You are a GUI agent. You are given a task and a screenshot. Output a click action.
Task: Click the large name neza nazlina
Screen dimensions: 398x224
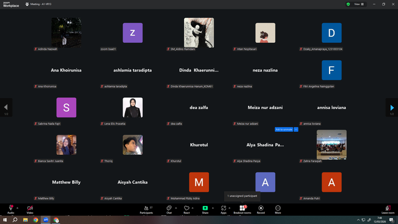(x=266, y=70)
